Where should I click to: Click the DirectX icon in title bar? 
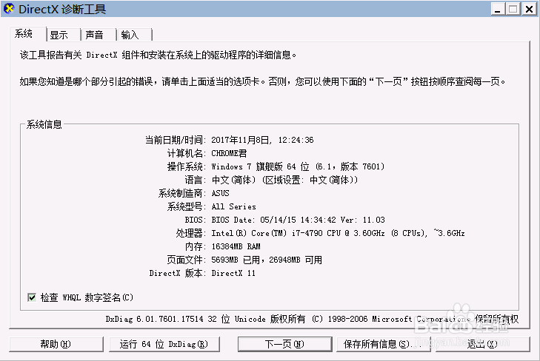coord(9,9)
